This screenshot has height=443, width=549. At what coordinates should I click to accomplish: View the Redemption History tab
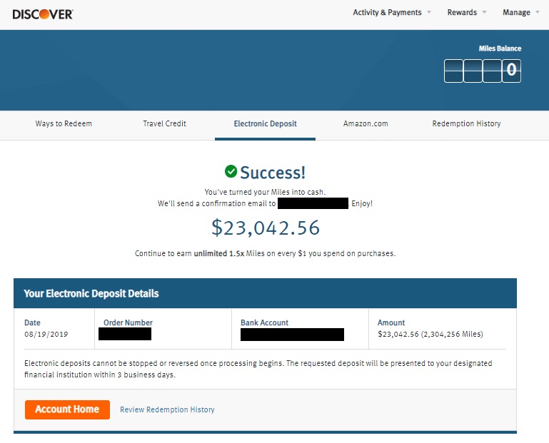click(x=466, y=123)
